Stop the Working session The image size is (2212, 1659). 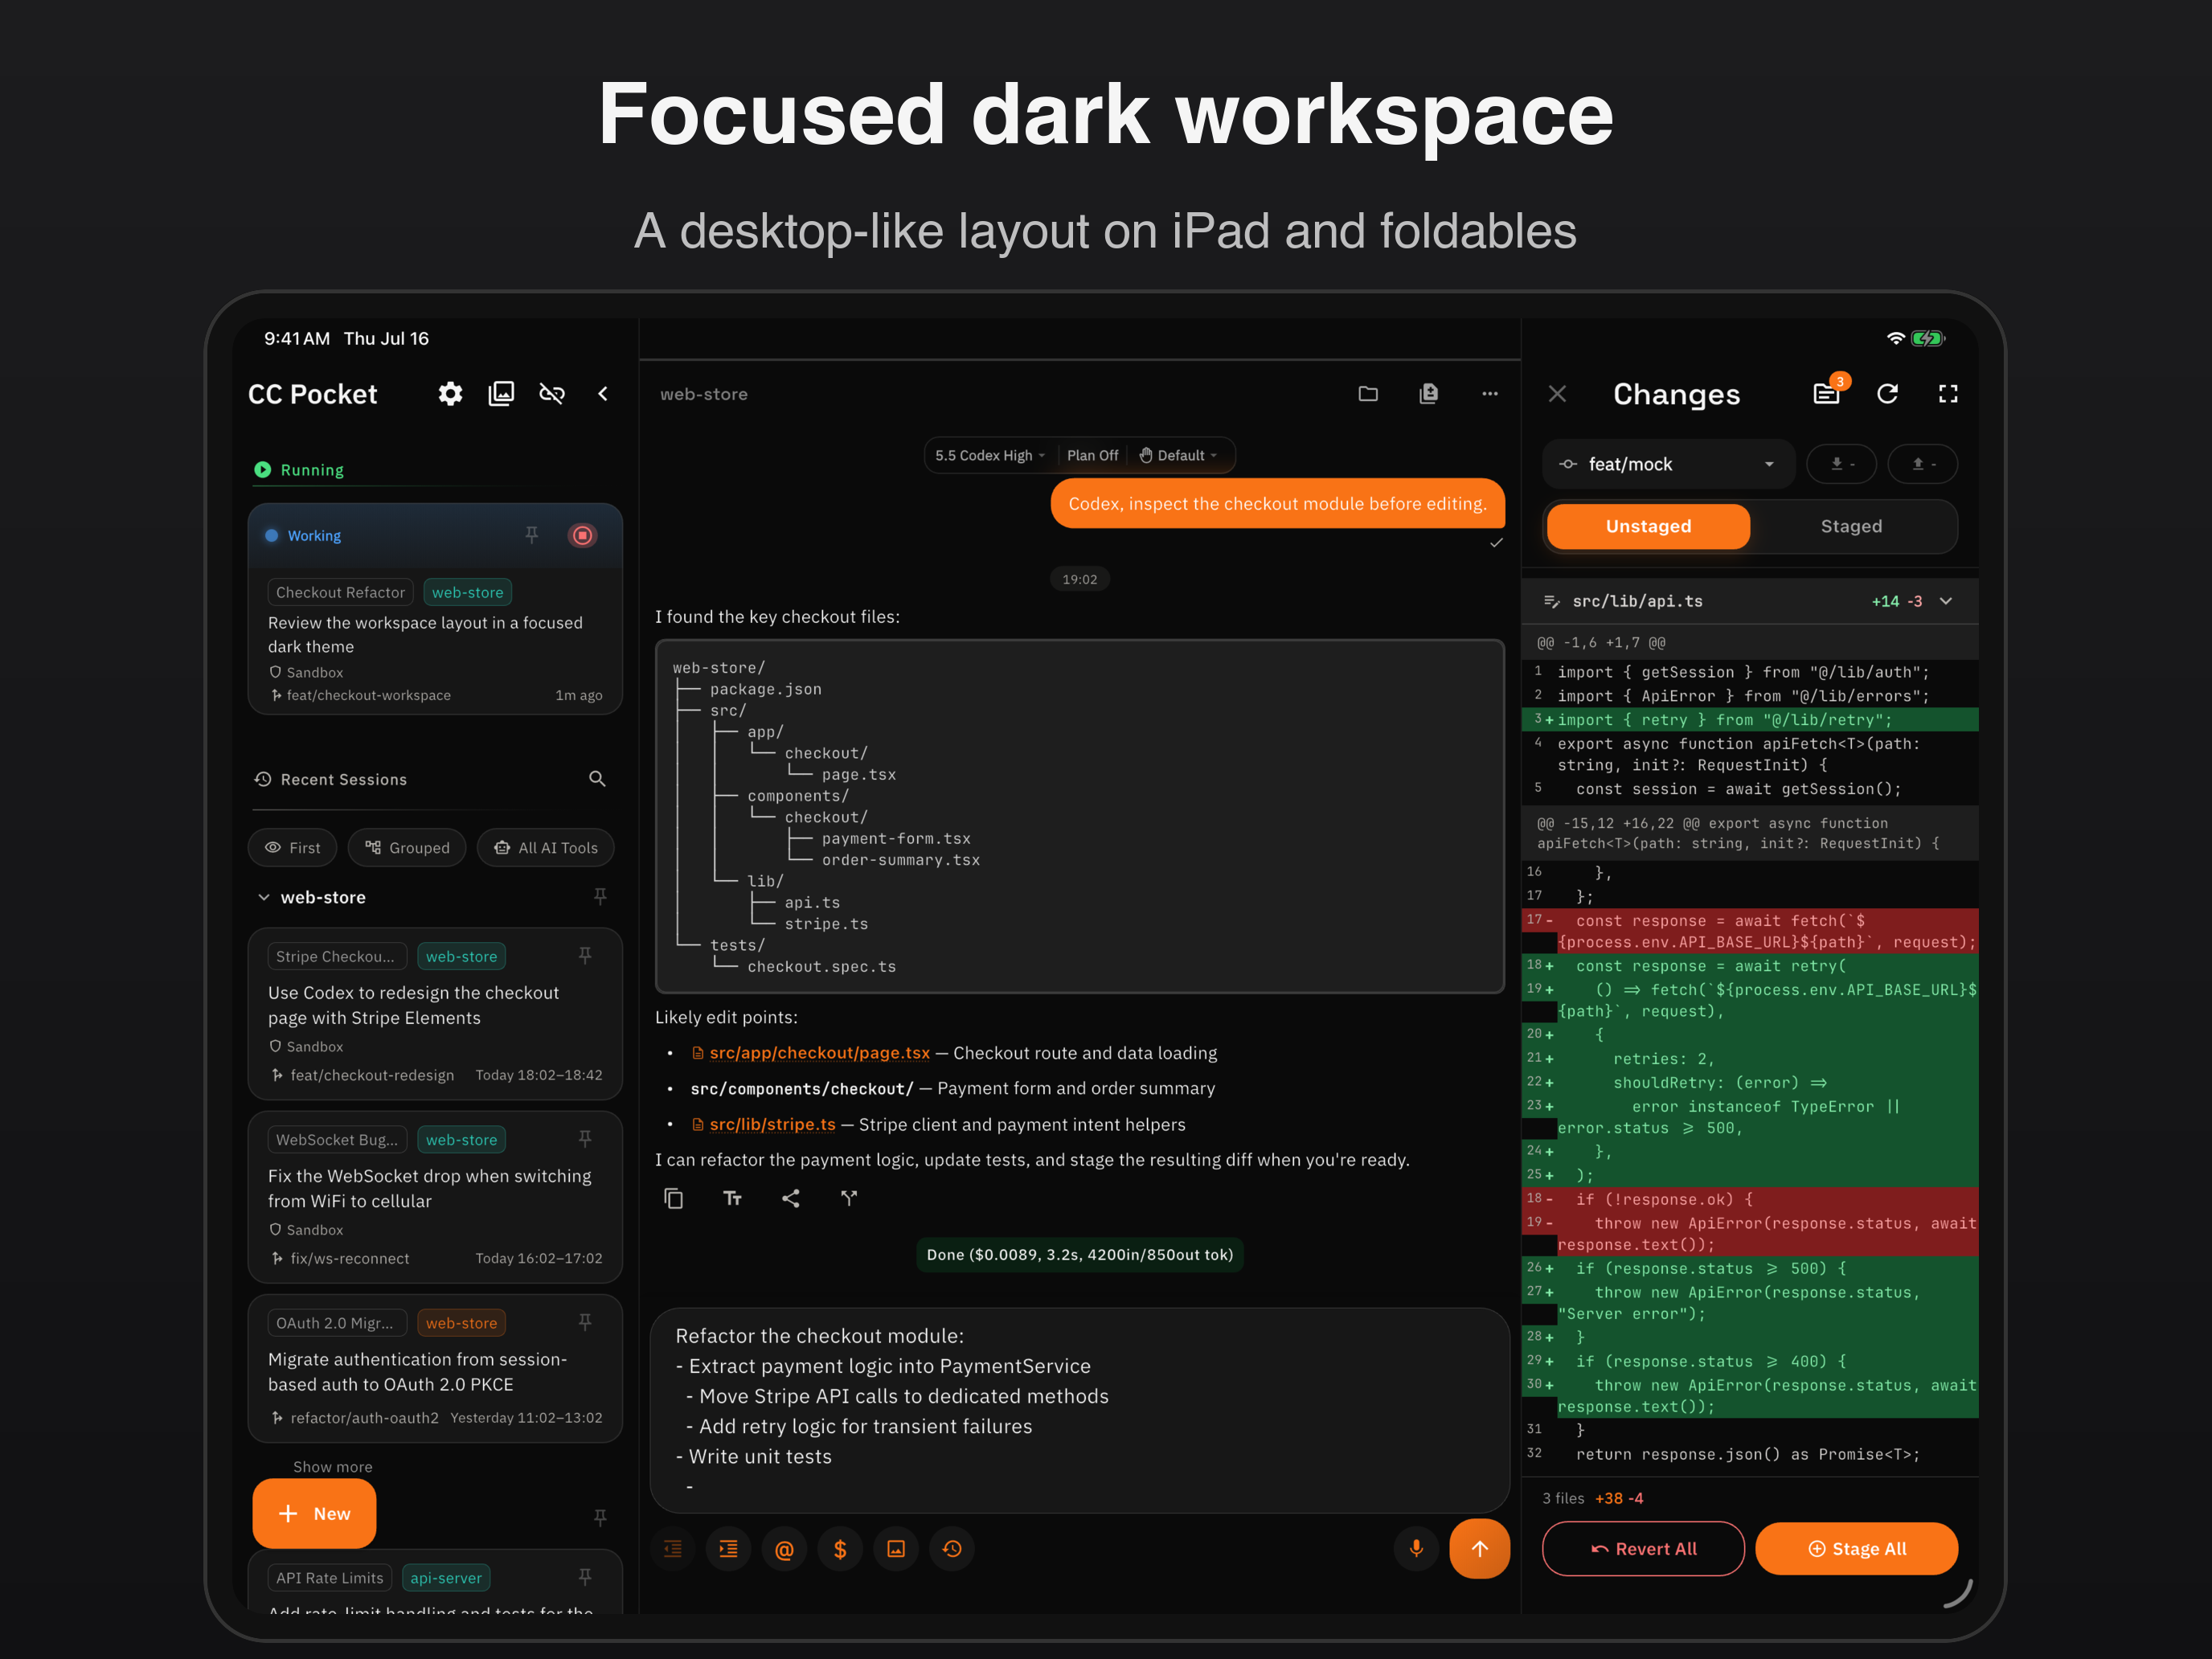click(x=582, y=535)
